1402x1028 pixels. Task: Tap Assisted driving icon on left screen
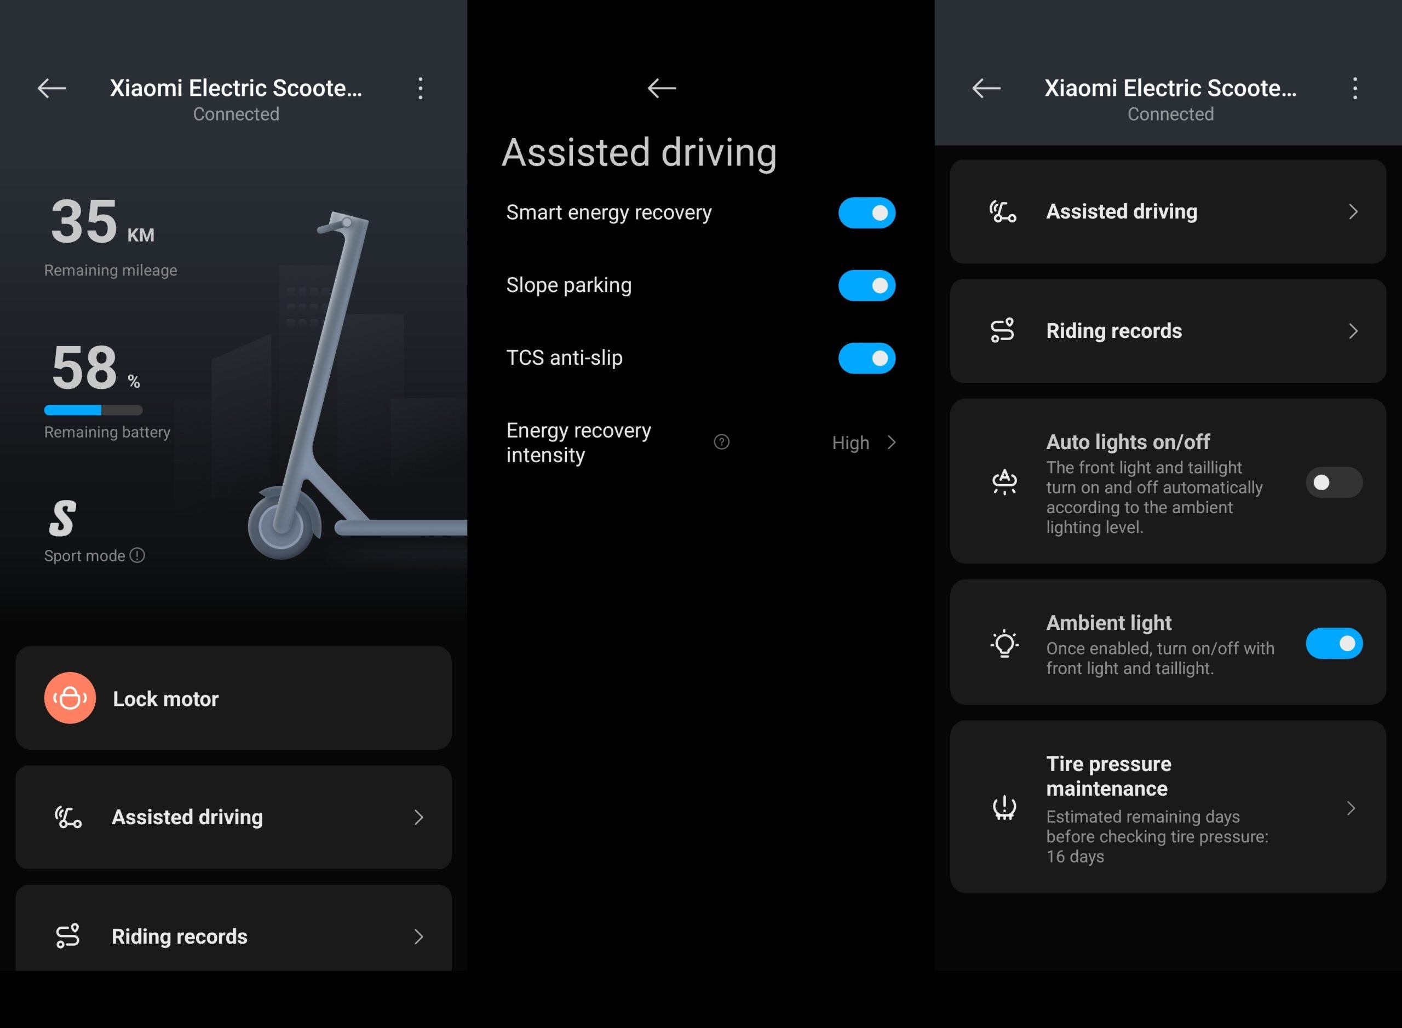(x=68, y=817)
